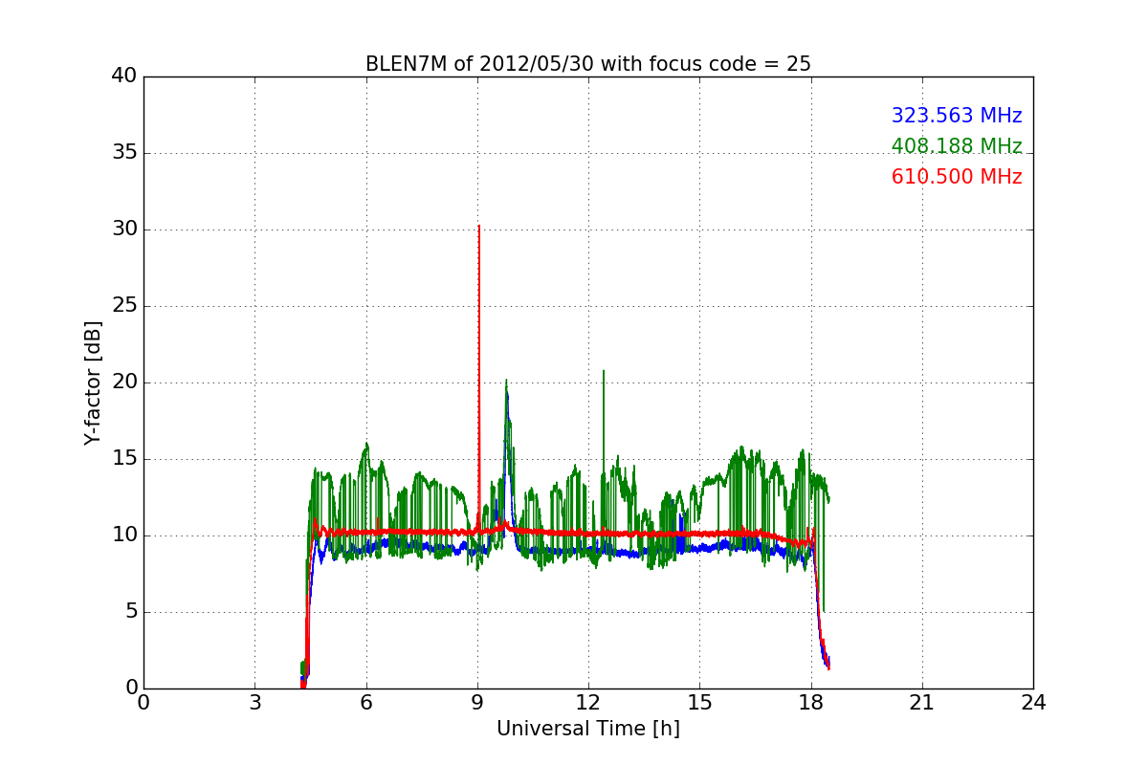This screenshot has width=1148, height=765.
Task: Click the x-axis tick label 21
Action: tap(922, 703)
